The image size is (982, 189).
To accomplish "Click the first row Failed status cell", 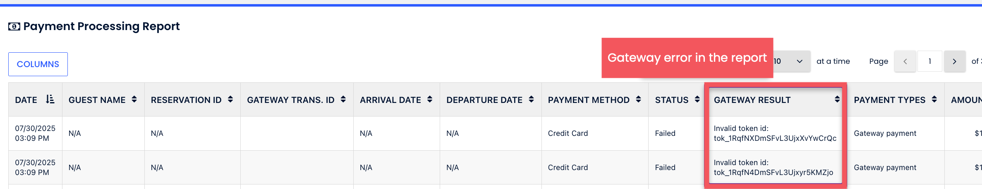I will tap(665, 133).
